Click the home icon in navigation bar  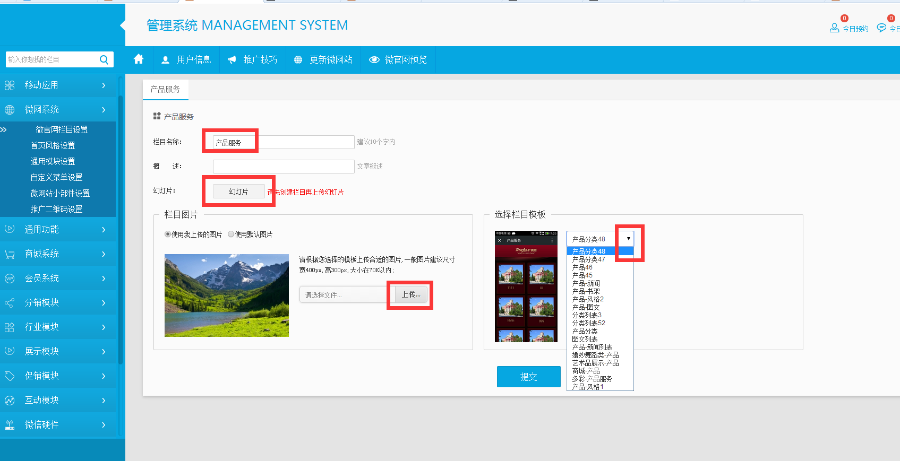tap(139, 59)
